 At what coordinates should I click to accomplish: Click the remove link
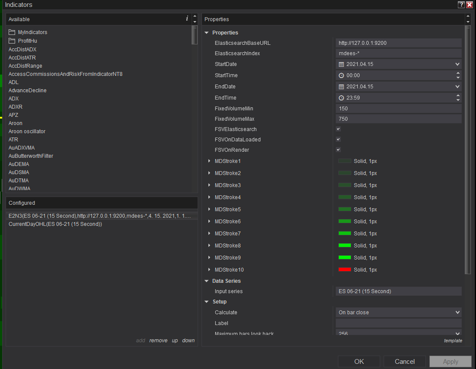pyautogui.click(x=158, y=341)
